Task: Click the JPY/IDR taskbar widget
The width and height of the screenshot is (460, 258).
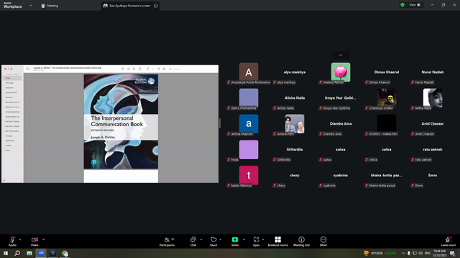Action: pos(380,253)
